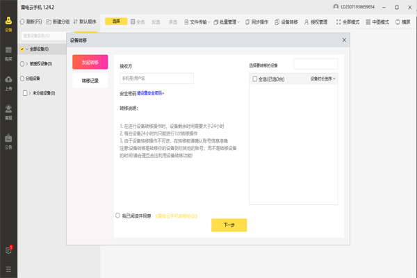The width and height of the screenshot is (417, 278).
Task: Click the hamburger menu icon at bottom left
Action: click(x=8, y=268)
